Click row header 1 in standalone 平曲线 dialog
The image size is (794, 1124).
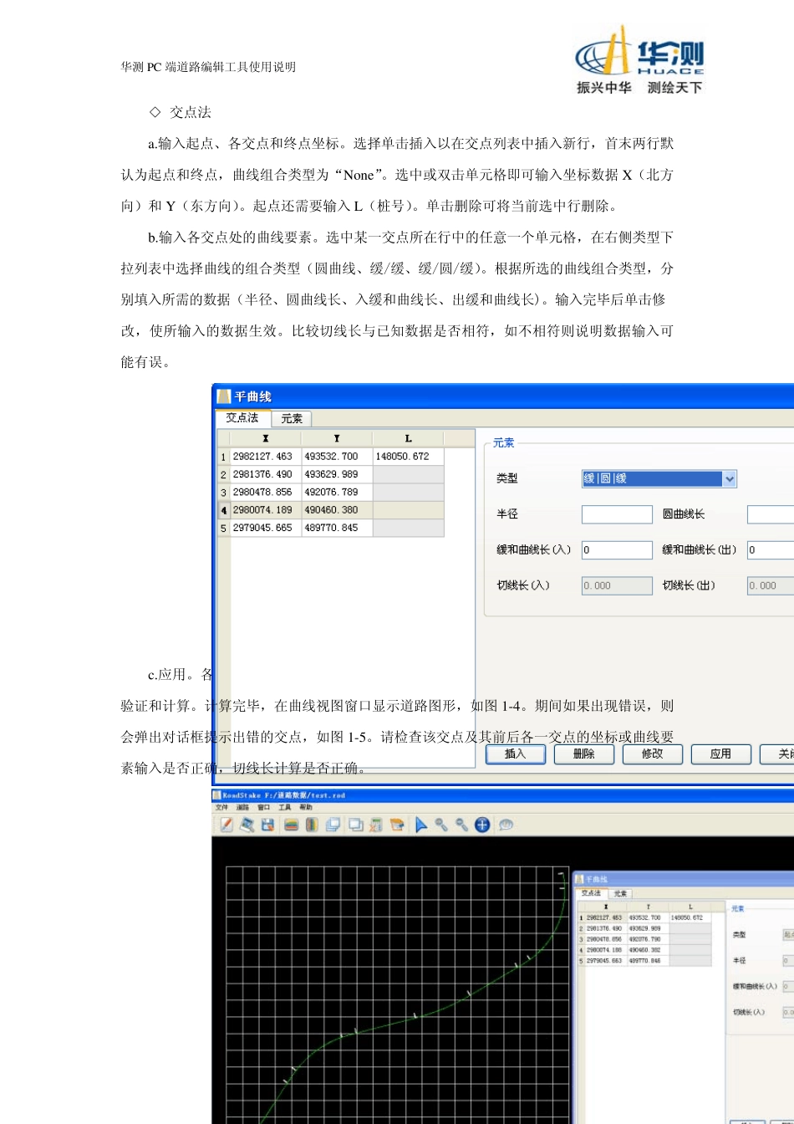point(223,457)
